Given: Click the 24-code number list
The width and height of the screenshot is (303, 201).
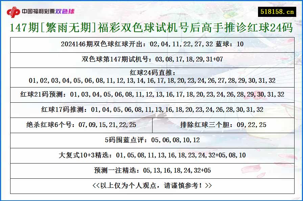Looking at the screenshot, I should 151,81.
